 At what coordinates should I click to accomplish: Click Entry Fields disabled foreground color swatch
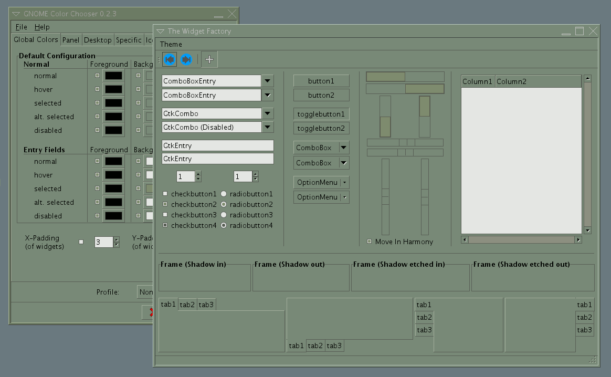(113, 216)
